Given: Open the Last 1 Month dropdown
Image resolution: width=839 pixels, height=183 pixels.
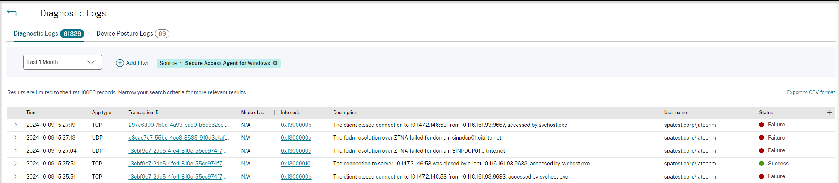Looking at the screenshot, I should (63, 62).
